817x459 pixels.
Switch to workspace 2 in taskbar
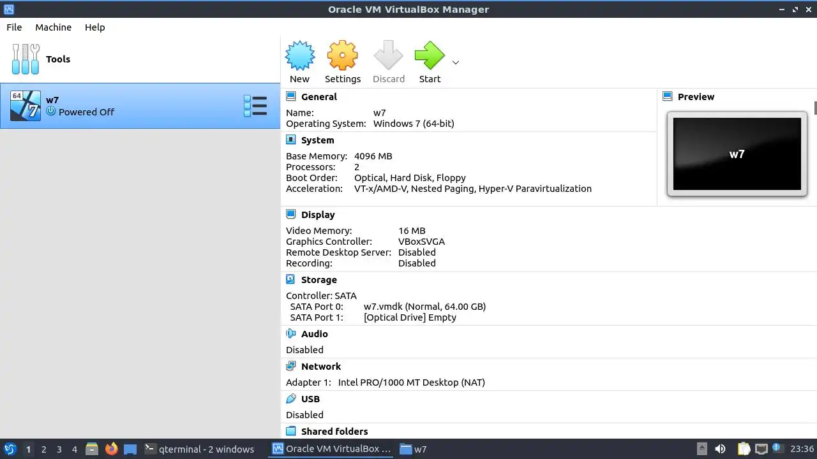point(43,449)
